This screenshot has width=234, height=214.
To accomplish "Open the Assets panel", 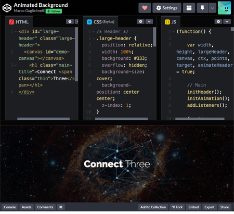I will (27, 207).
